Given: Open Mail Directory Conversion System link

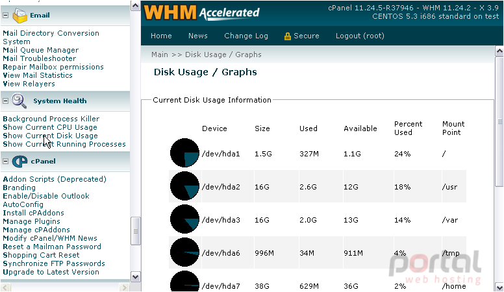Looking at the screenshot, I should (x=51, y=37).
